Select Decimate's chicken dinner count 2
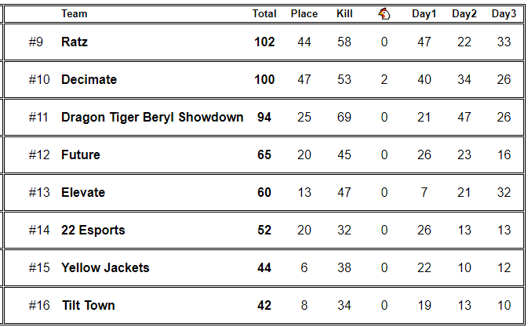Viewport: 528px width, 327px height. [384, 79]
